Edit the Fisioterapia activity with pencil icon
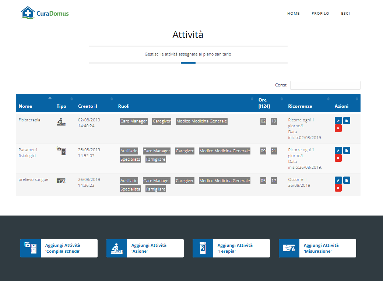The width and height of the screenshot is (383, 281). pos(338,121)
